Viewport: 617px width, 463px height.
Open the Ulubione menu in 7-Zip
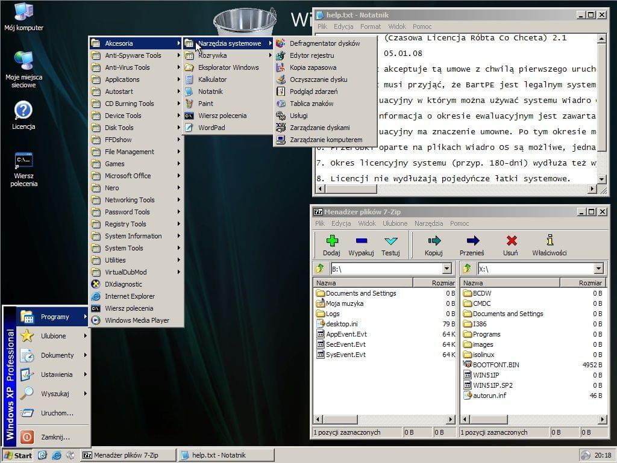(x=395, y=223)
